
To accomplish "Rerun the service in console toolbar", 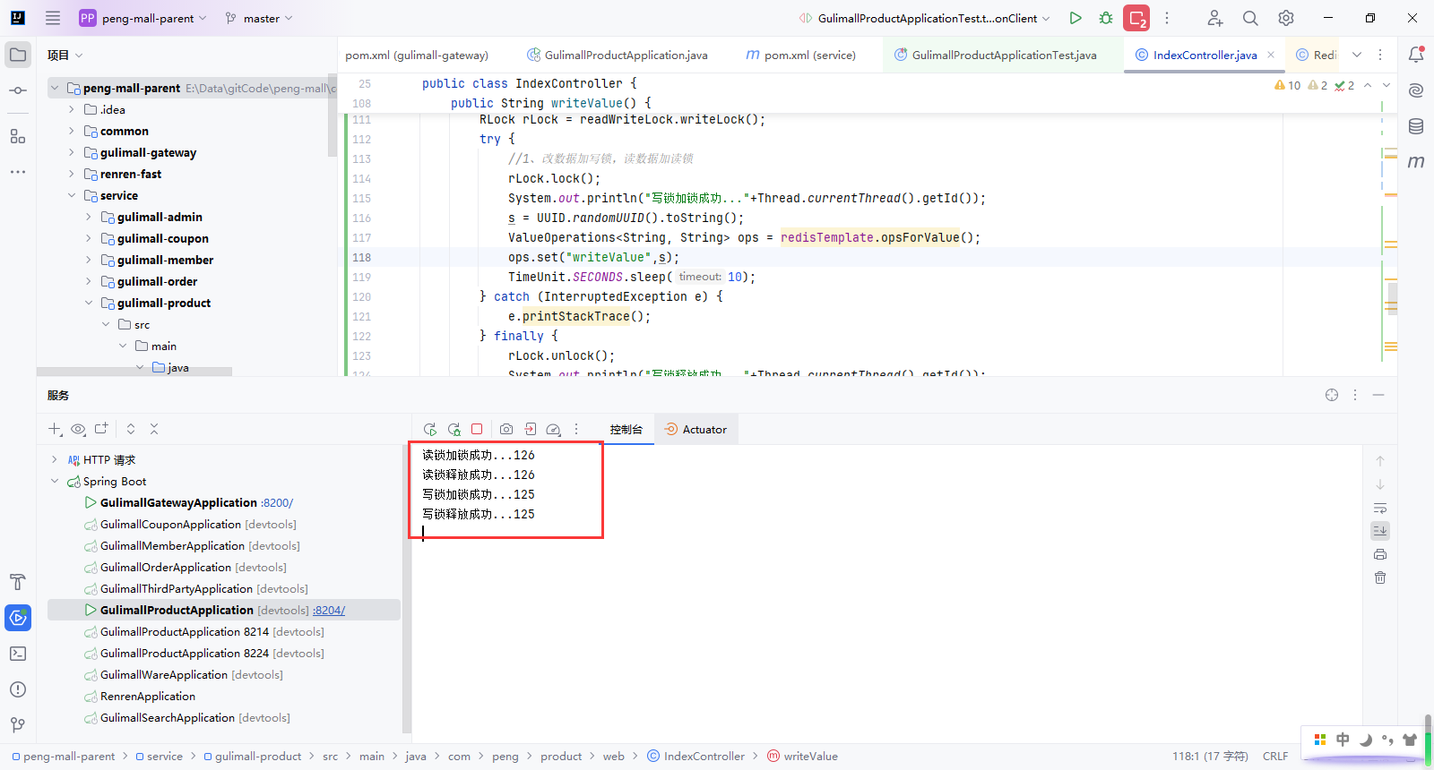I will click(430, 430).
